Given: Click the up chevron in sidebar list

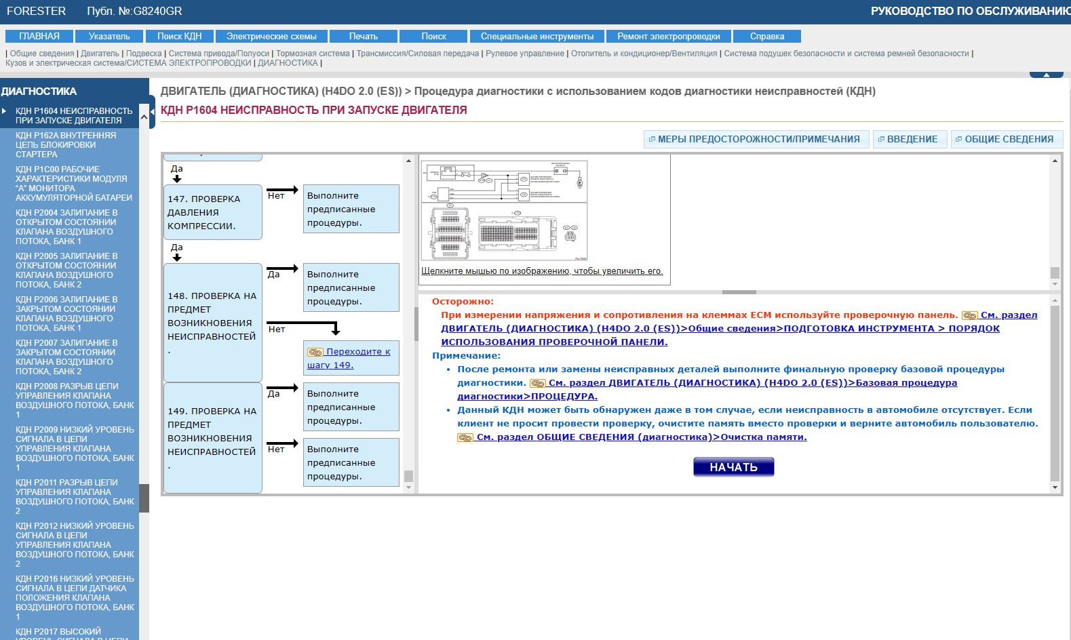Looking at the screenshot, I should [144, 117].
